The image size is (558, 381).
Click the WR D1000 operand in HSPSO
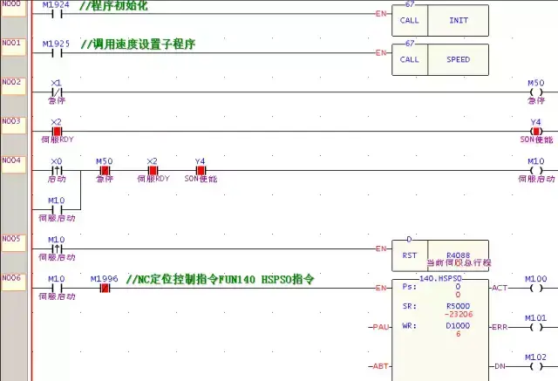tap(458, 325)
